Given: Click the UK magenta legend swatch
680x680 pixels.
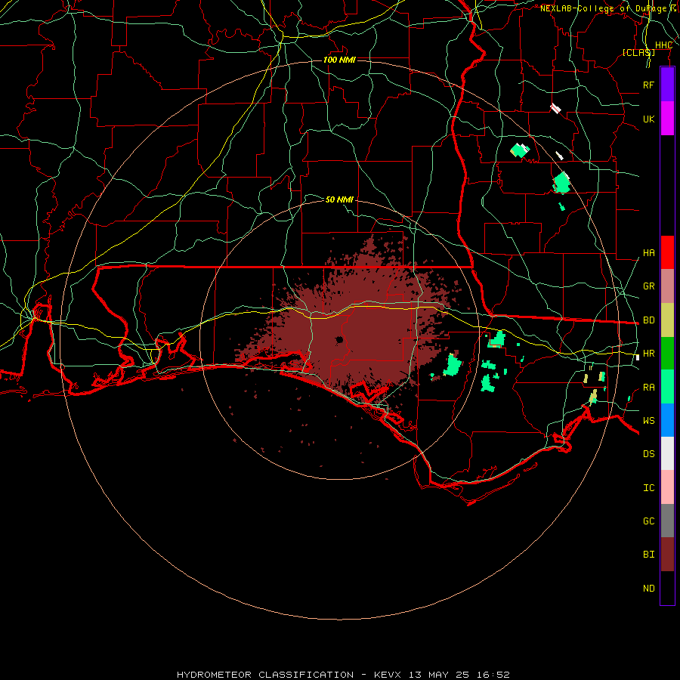Looking at the screenshot, I should [667, 119].
